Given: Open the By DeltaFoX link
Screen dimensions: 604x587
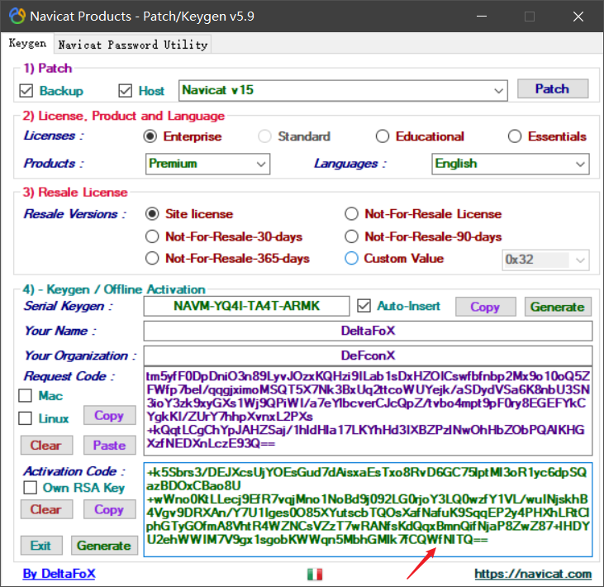Looking at the screenshot, I should coord(59,574).
